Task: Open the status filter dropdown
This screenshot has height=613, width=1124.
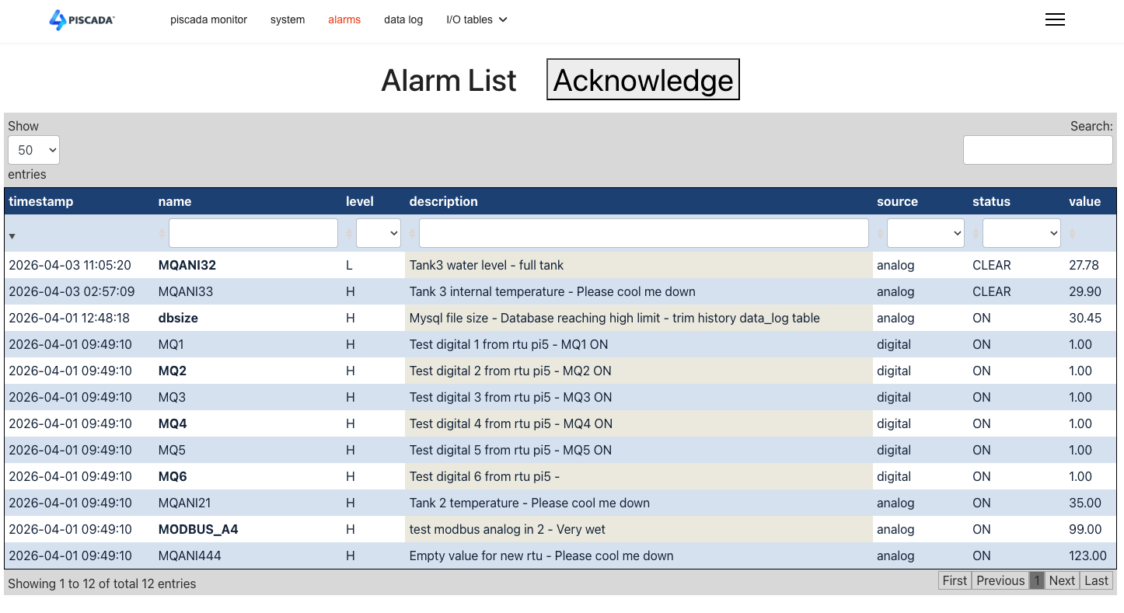Action: pyautogui.click(x=1021, y=233)
